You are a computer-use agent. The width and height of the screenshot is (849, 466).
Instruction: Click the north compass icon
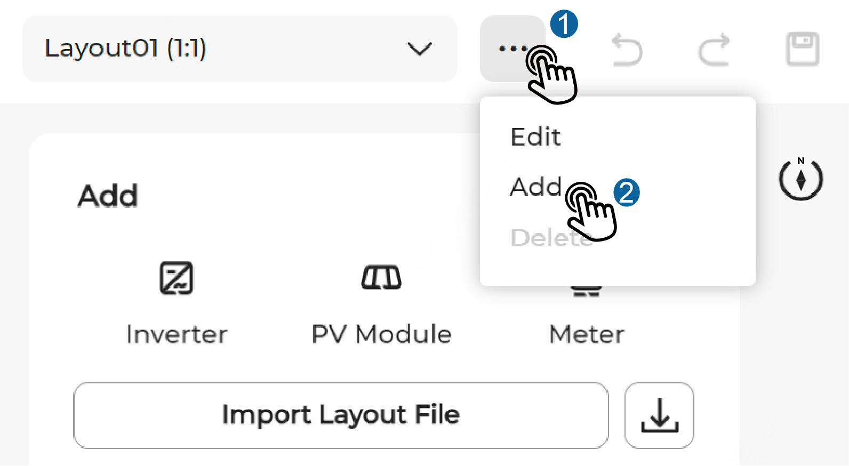click(800, 179)
